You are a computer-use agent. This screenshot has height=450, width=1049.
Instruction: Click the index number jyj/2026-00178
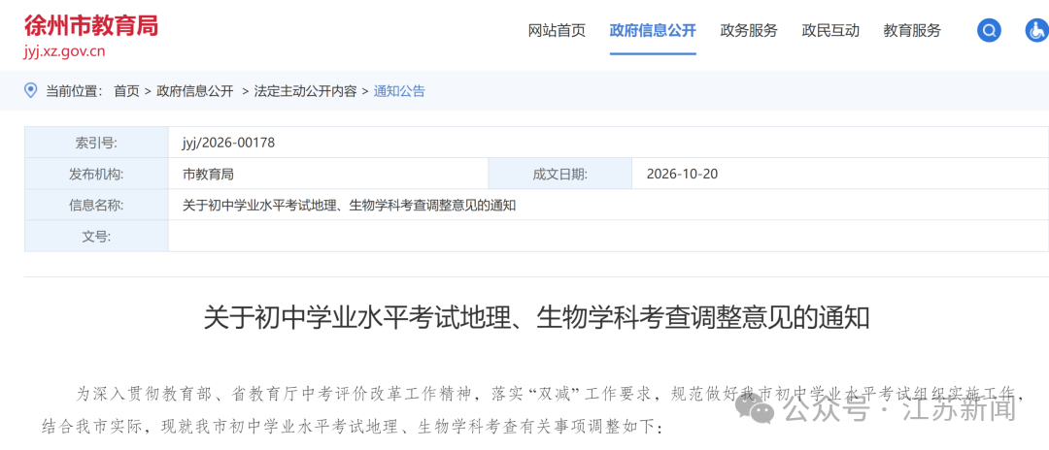tap(228, 143)
